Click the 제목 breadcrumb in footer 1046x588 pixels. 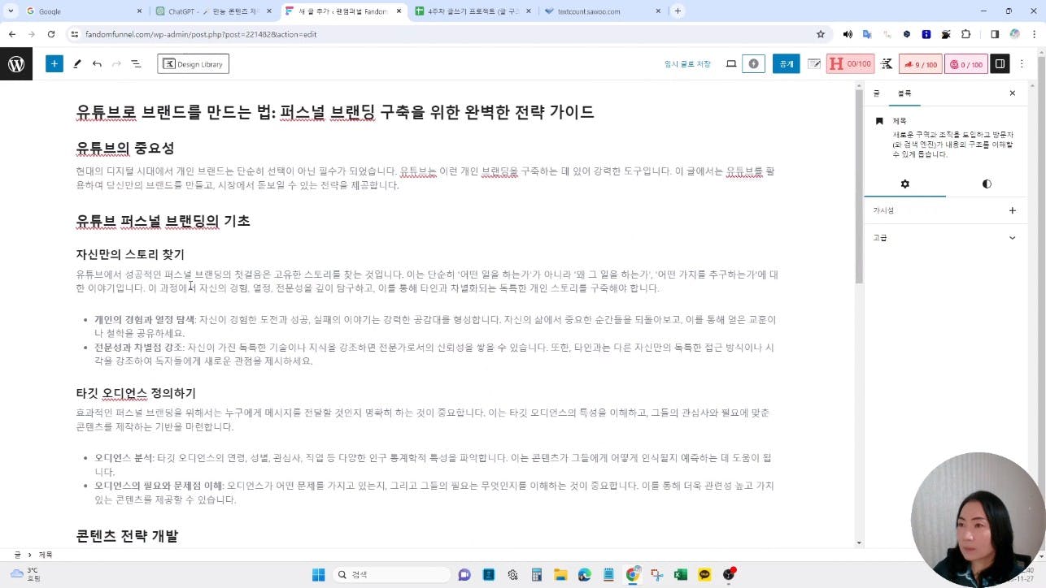click(46, 555)
